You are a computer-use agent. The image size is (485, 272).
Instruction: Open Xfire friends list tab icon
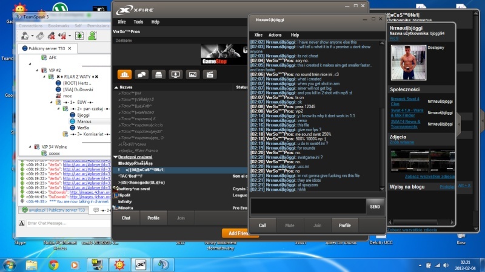[124, 74]
